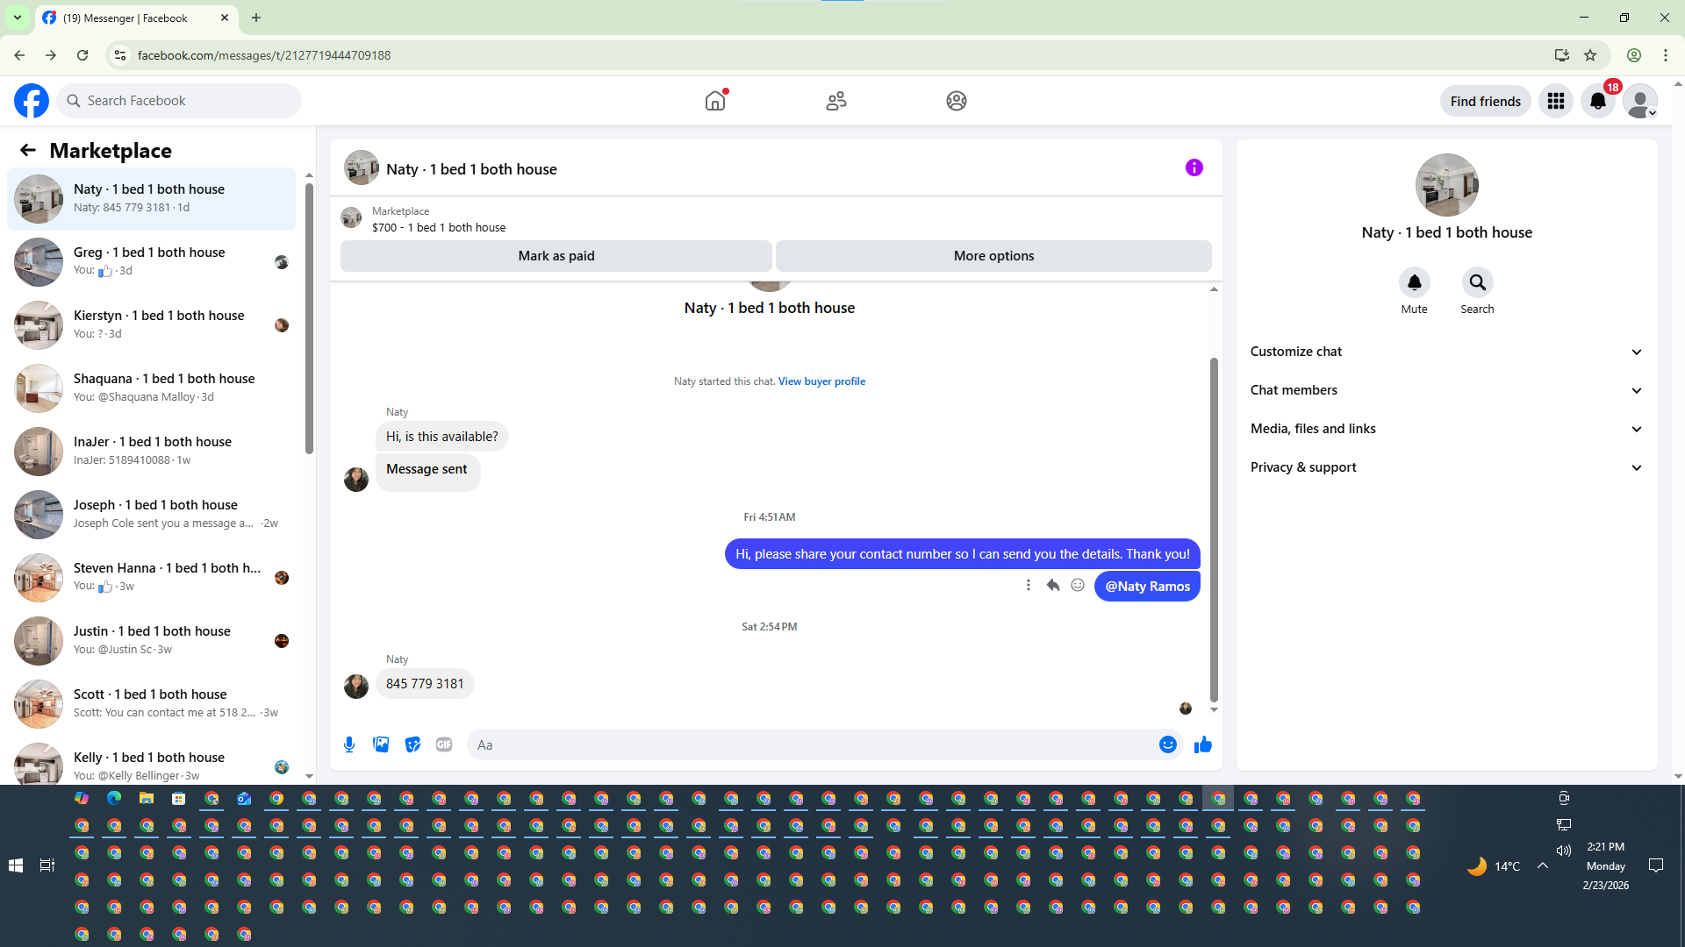
Task: Expand the Customize chat section
Action: tap(1446, 352)
